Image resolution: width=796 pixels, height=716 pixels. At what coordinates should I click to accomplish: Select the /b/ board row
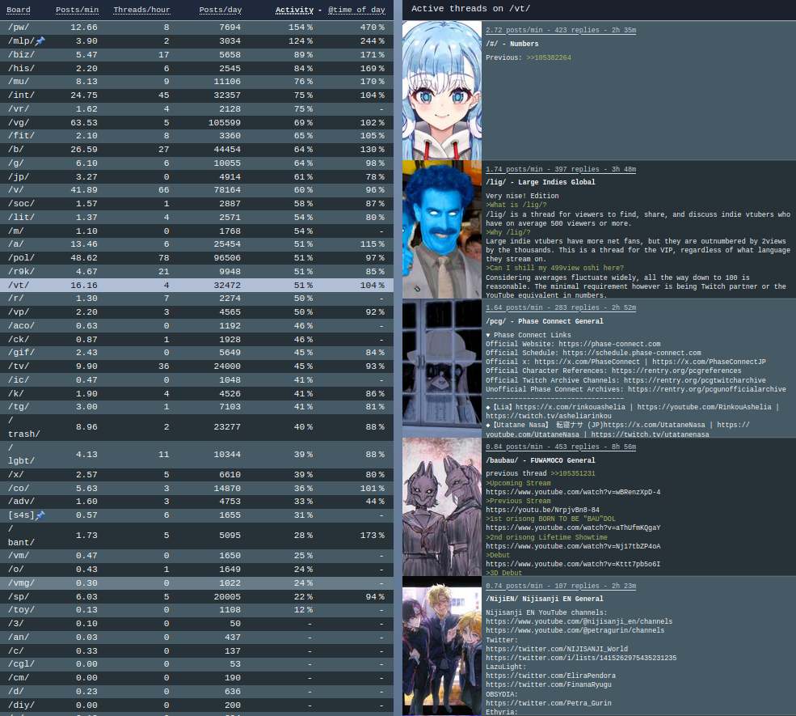(196, 150)
